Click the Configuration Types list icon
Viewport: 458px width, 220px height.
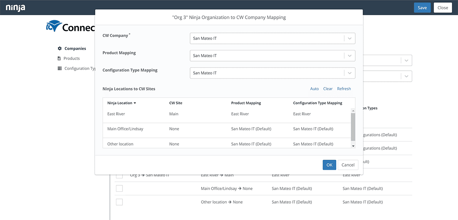pyautogui.click(x=60, y=68)
